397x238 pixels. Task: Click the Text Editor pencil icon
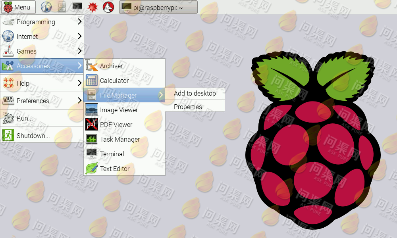pyautogui.click(x=91, y=169)
